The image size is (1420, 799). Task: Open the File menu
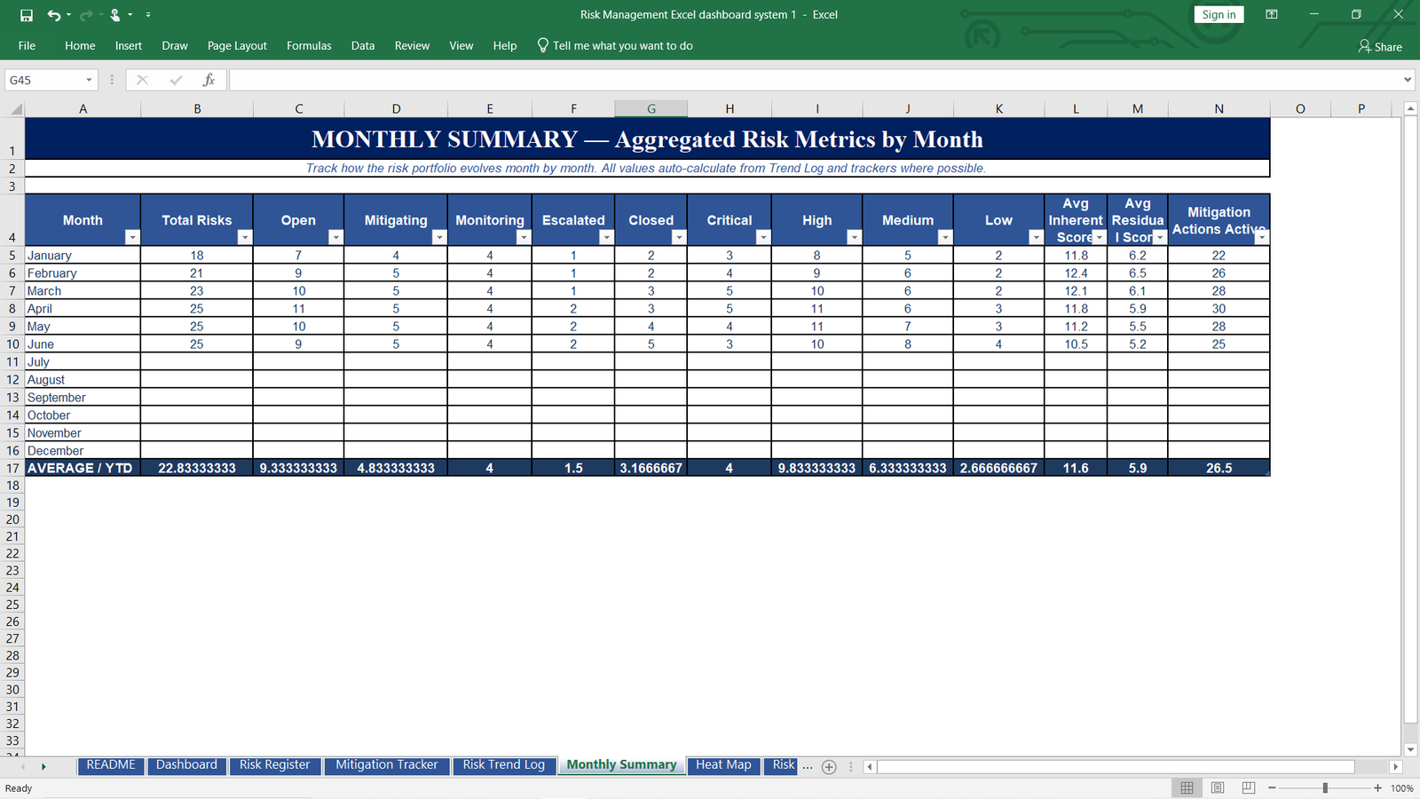[27, 45]
